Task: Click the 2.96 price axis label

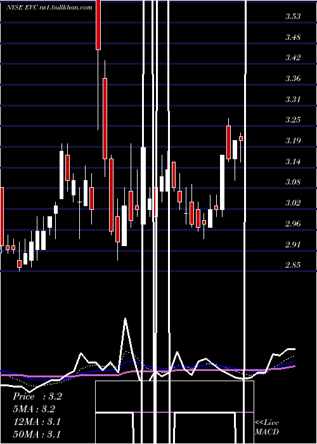Action: click(293, 224)
